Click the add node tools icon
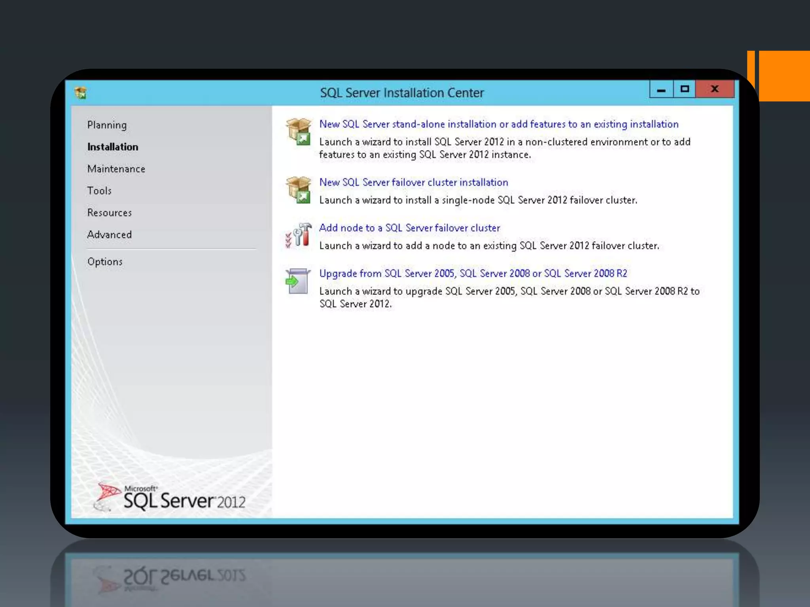810x607 pixels. point(299,236)
